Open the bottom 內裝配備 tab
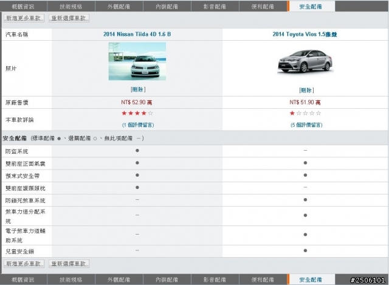The width and height of the screenshot is (389, 285). [x=167, y=280]
